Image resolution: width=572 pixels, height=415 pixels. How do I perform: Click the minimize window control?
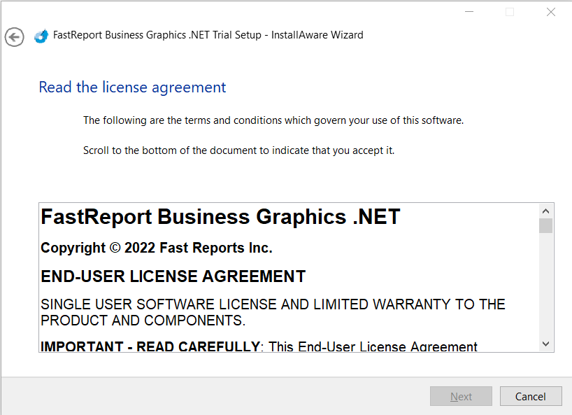tap(469, 12)
